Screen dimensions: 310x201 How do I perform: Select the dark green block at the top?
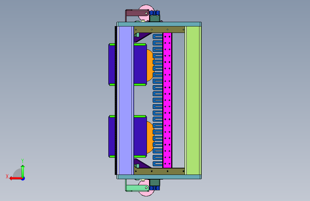pyautogui.click(x=154, y=18)
